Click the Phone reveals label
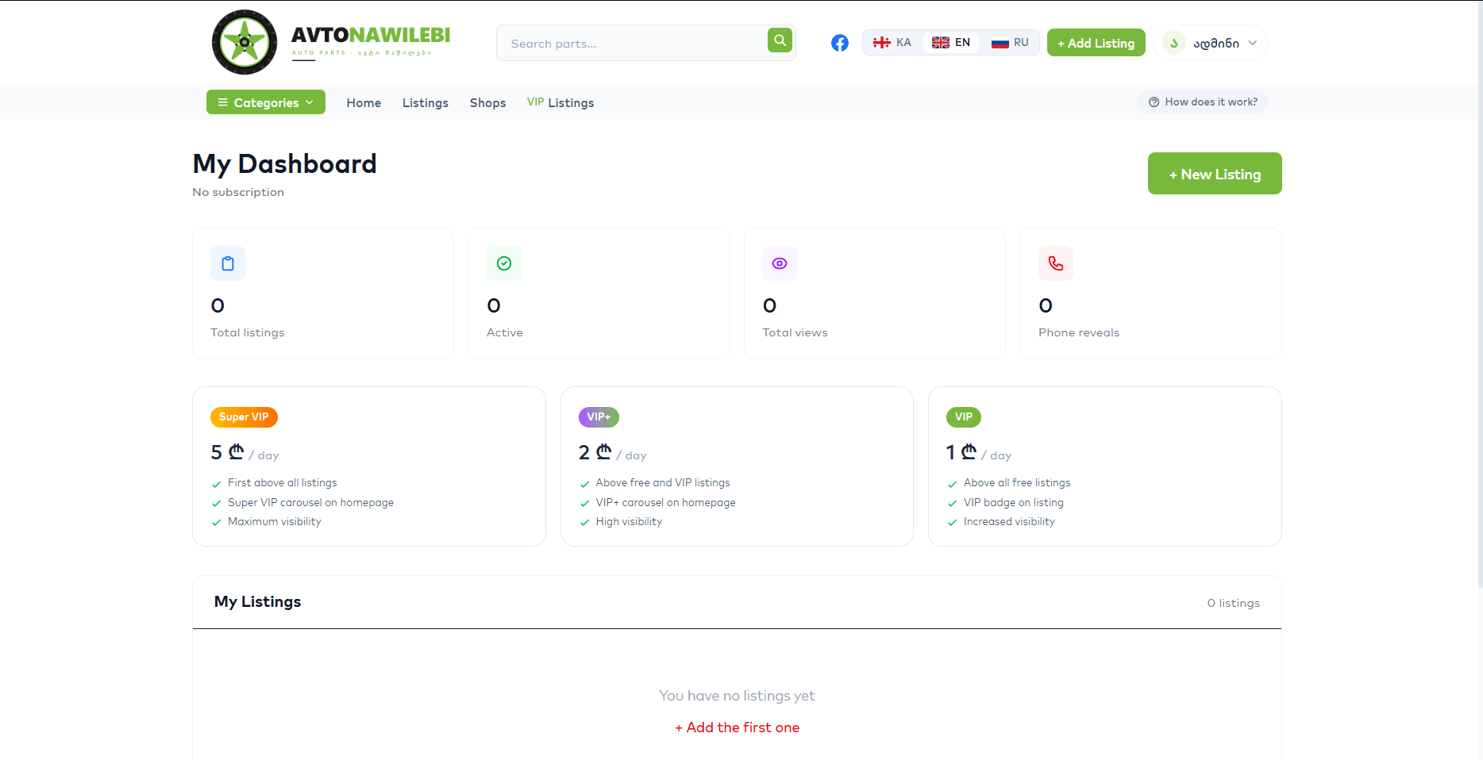Viewport: 1483px width, 760px height. pos(1079,332)
